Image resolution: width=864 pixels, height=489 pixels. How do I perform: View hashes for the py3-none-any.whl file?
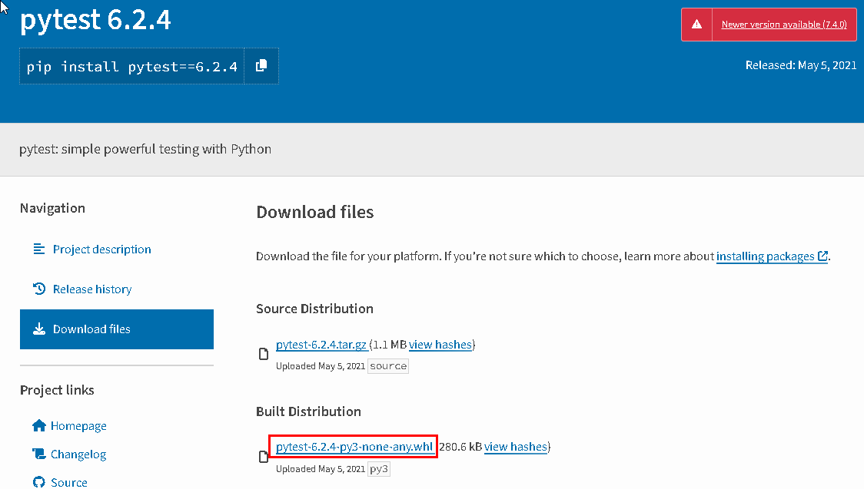[x=515, y=447]
